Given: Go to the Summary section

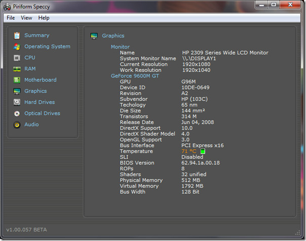Looking at the screenshot, I should 37,35.
